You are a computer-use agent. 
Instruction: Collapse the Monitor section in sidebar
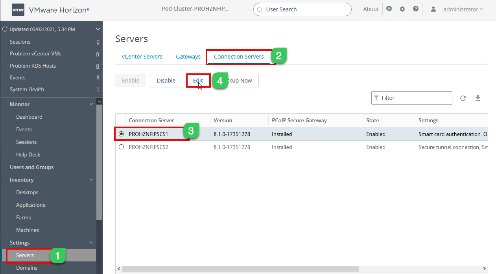[91, 104]
